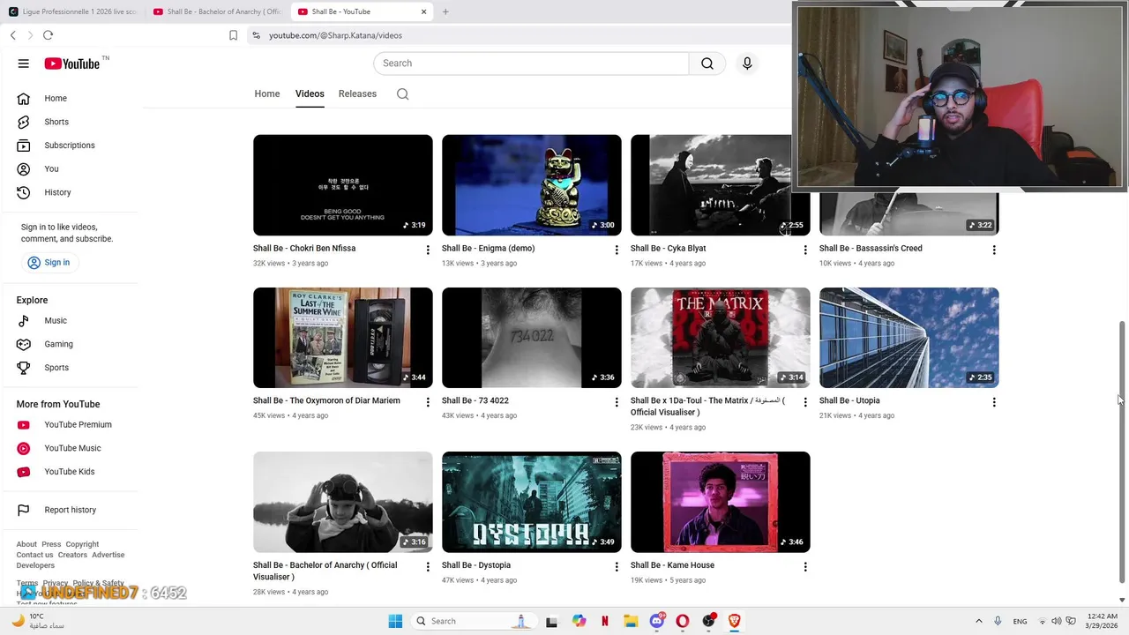Open Netflix from the taskbar
The height and width of the screenshot is (635, 1129).
click(605, 621)
